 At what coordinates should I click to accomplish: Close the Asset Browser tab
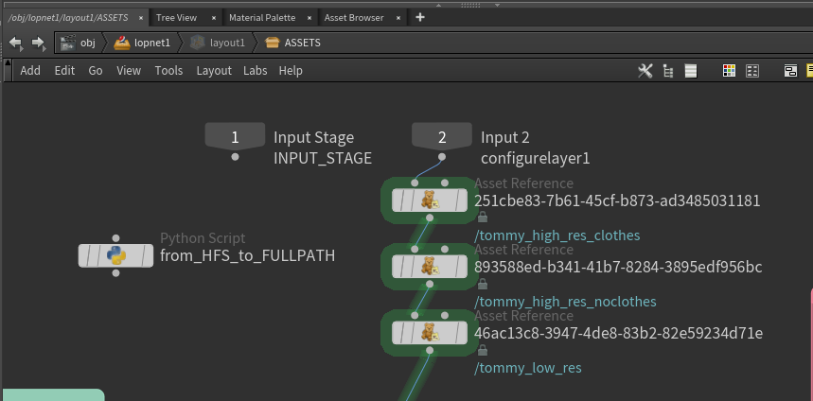coord(398,18)
